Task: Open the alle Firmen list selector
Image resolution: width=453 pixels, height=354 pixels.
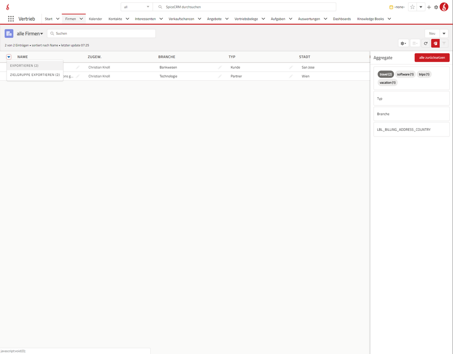Action: [x=30, y=34]
